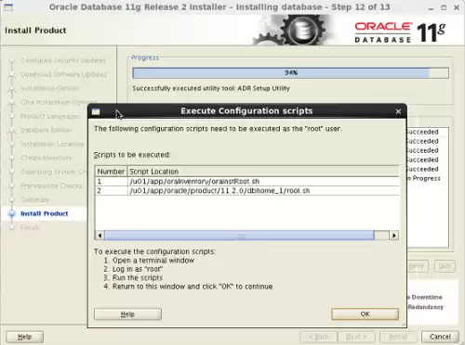The image size is (465, 345).
Task: Click the Install Product step bullet icon
Action: [12, 213]
